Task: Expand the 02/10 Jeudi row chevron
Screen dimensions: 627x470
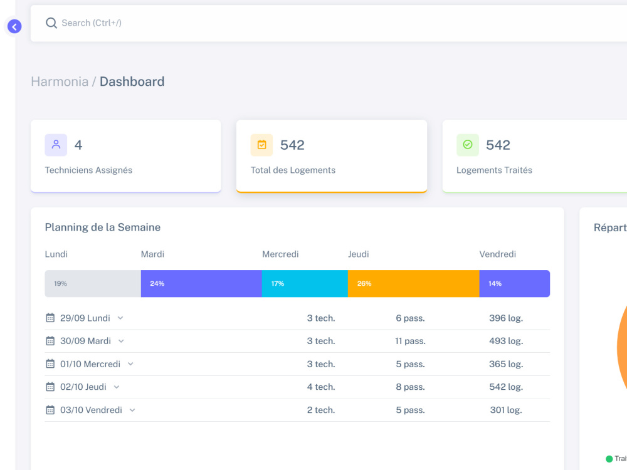Action: pyautogui.click(x=117, y=387)
